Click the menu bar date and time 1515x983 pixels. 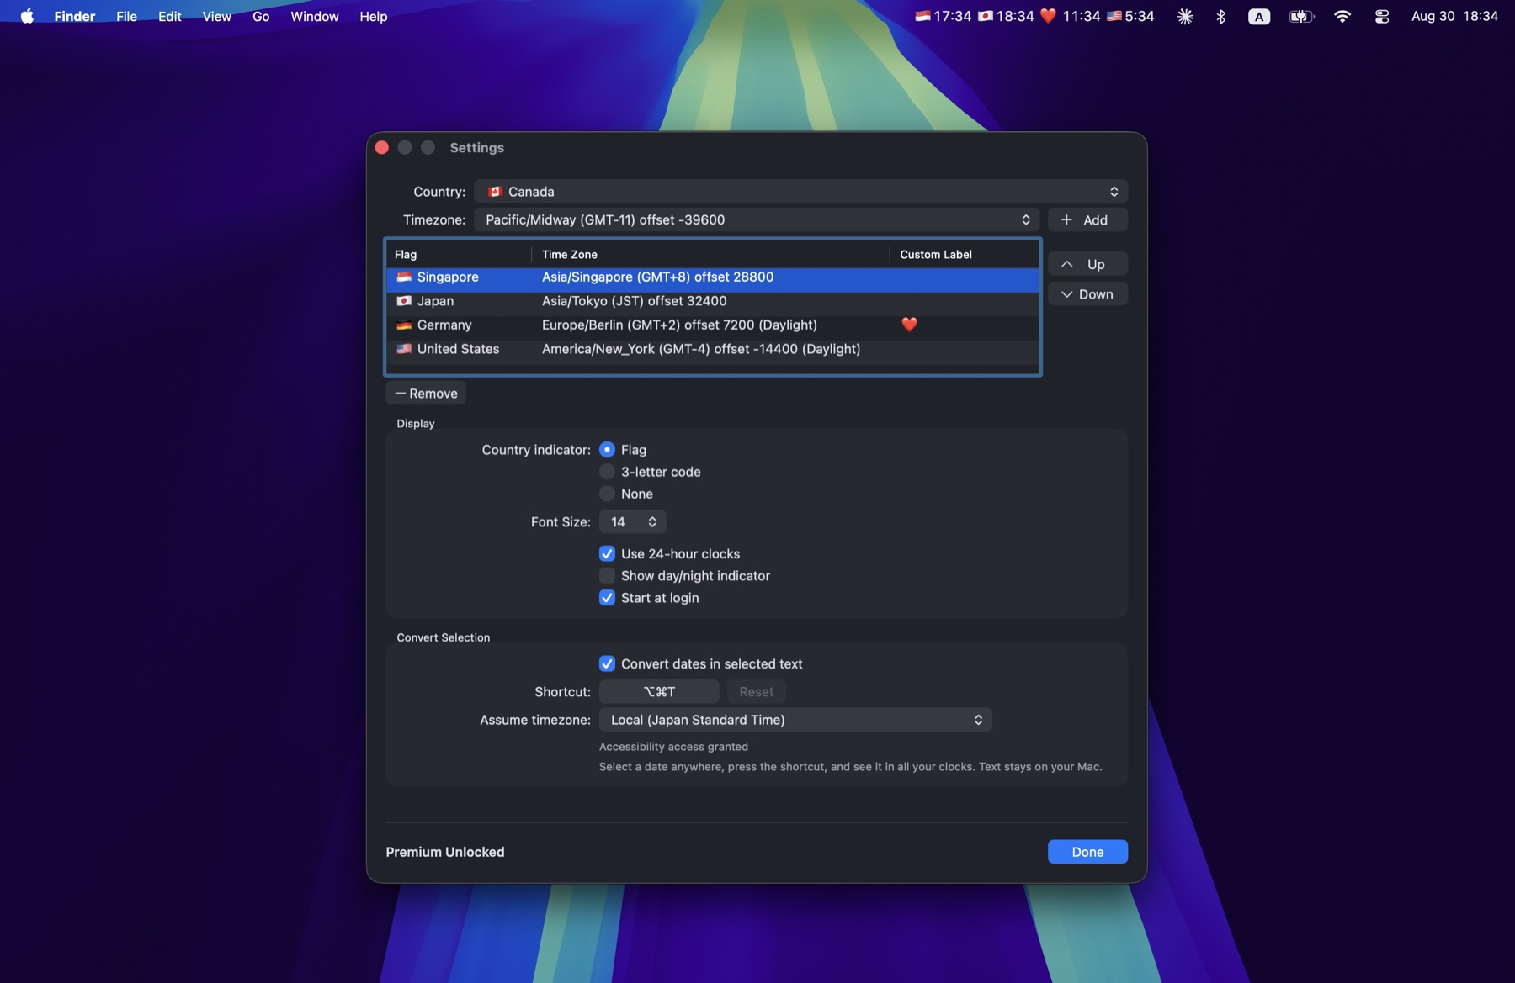coord(1454,16)
